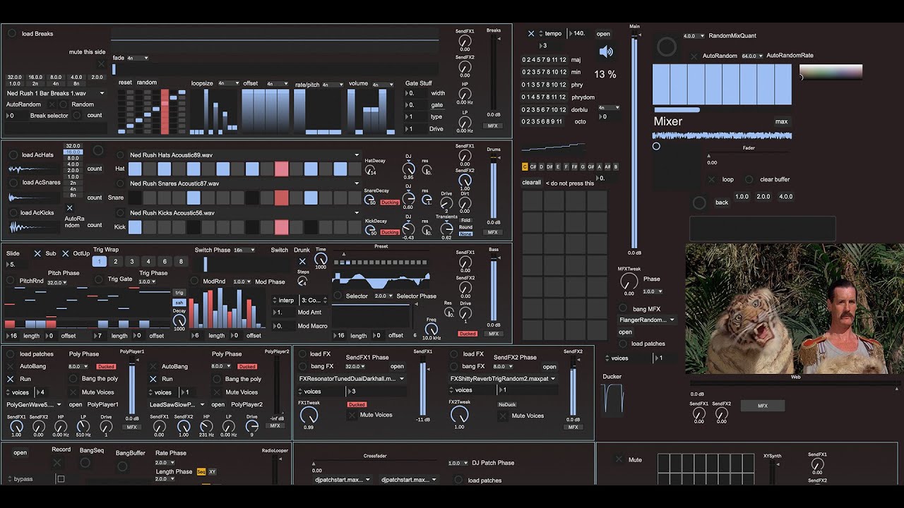Open the Ned Rush Kicks Acoustic56.wav dropdown
Viewport: 904px width, 508px height.
(x=244, y=212)
